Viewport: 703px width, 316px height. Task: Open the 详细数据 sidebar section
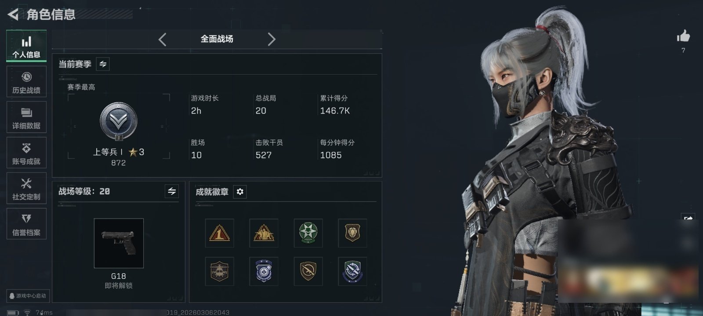tap(26, 117)
